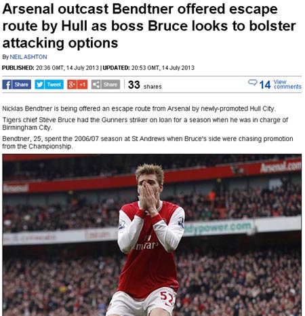
Task: Click the +1 button
Action: (x=82, y=85)
